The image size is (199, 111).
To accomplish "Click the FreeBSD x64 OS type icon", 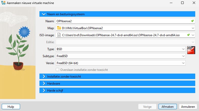I will [191, 50].
